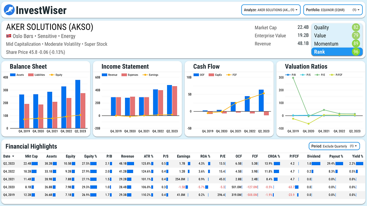Click the Value score badge 79
The image size is (367, 206).
coord(356,35)
